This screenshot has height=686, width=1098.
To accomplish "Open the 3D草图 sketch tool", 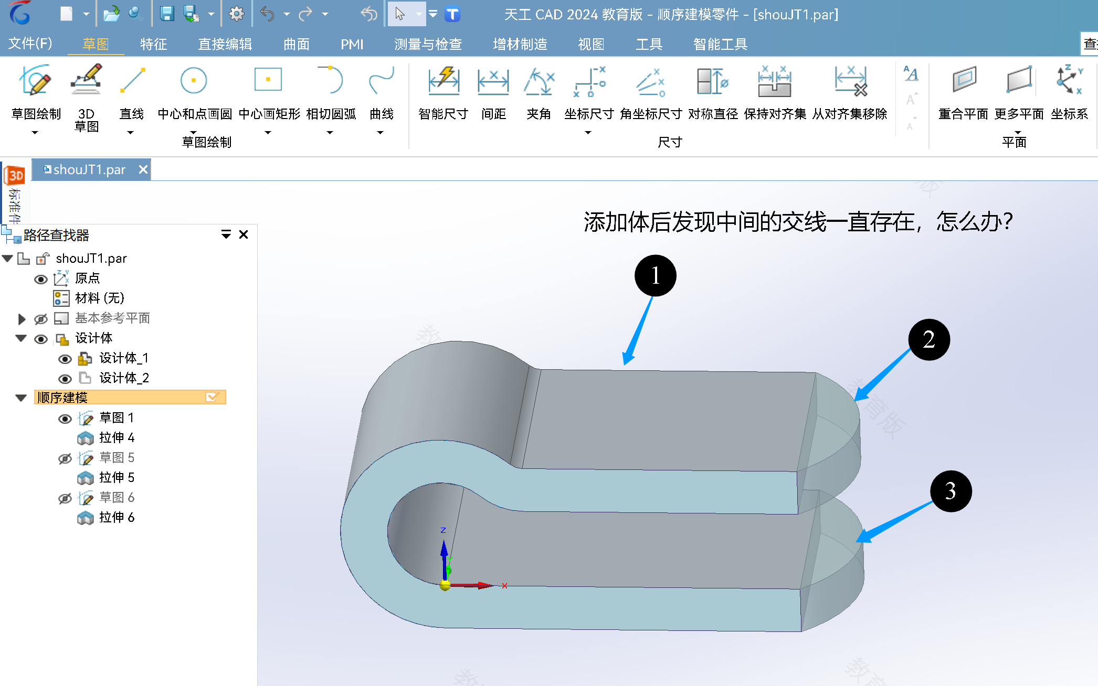I will 86,97.
